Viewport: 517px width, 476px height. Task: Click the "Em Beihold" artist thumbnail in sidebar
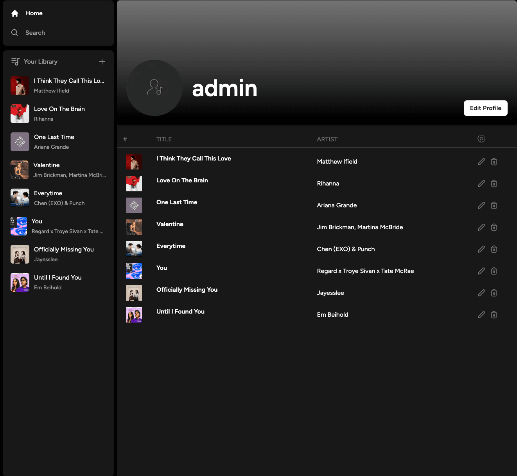point(20,282)
